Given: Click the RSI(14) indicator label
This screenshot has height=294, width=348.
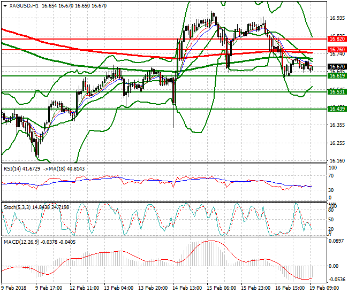Looking at the screenshot, I should 12,169.
